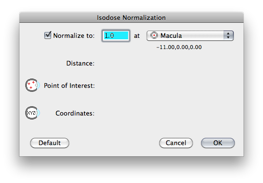This screenshot has height=183, width=263.
Task: Click the Isodose Normalization title bar
Action: (x=131, y=17)
